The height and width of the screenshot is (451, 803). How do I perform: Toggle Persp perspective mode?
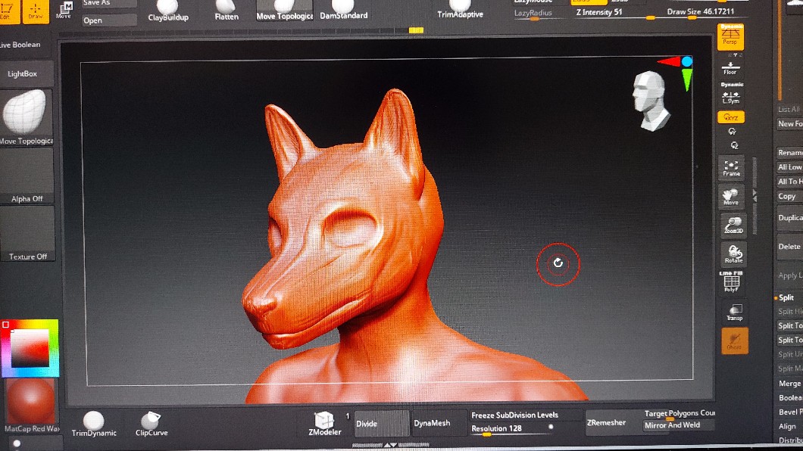pyautogui.click(x=730, y=36)
